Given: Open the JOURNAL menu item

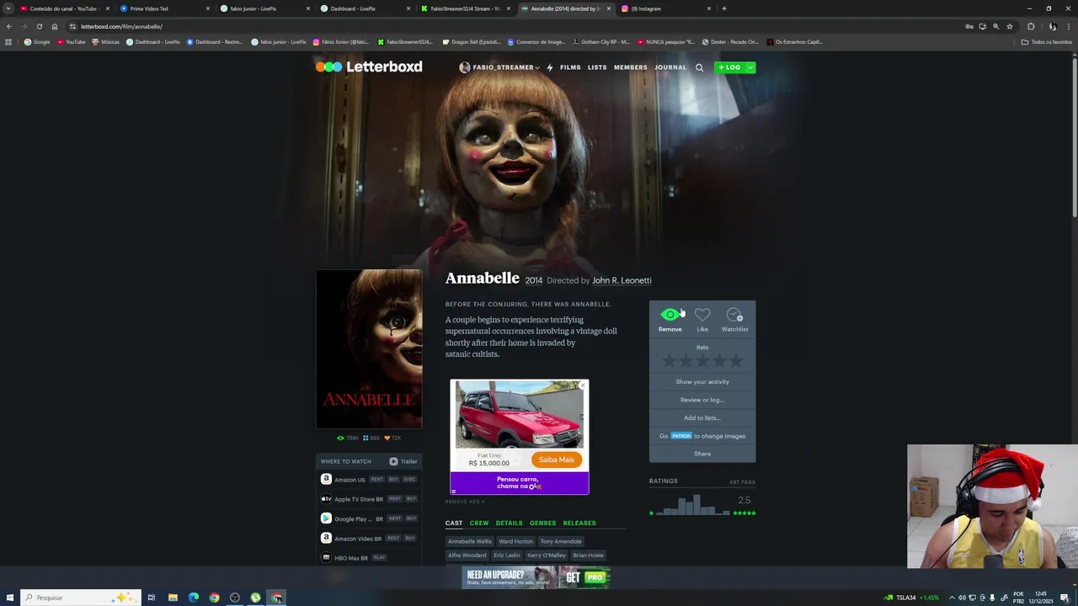Looking at the screenshot, I should click(670, 67).
